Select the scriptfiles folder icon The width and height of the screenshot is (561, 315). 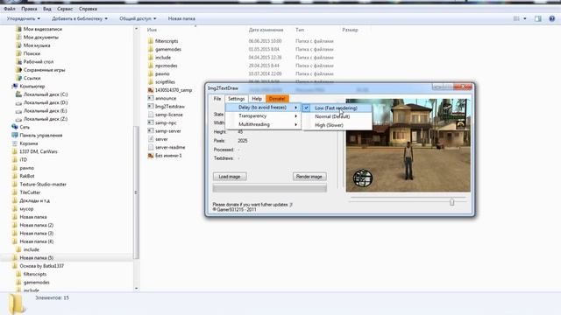pyautogui.click(x=151, y=81)
